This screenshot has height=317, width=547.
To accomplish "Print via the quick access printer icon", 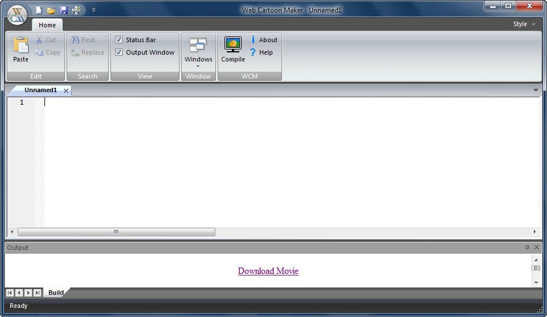I will [76, 10].
